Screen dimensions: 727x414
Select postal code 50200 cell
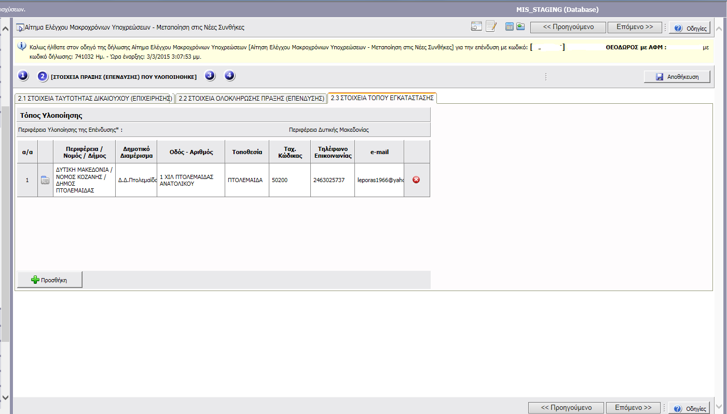coord(290,180)
